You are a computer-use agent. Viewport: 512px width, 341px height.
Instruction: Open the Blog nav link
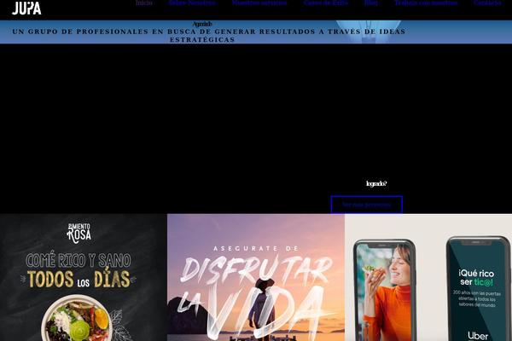(371, 3)
